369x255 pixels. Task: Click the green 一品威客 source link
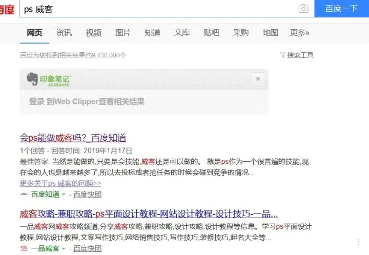click(x=45, y=248)
